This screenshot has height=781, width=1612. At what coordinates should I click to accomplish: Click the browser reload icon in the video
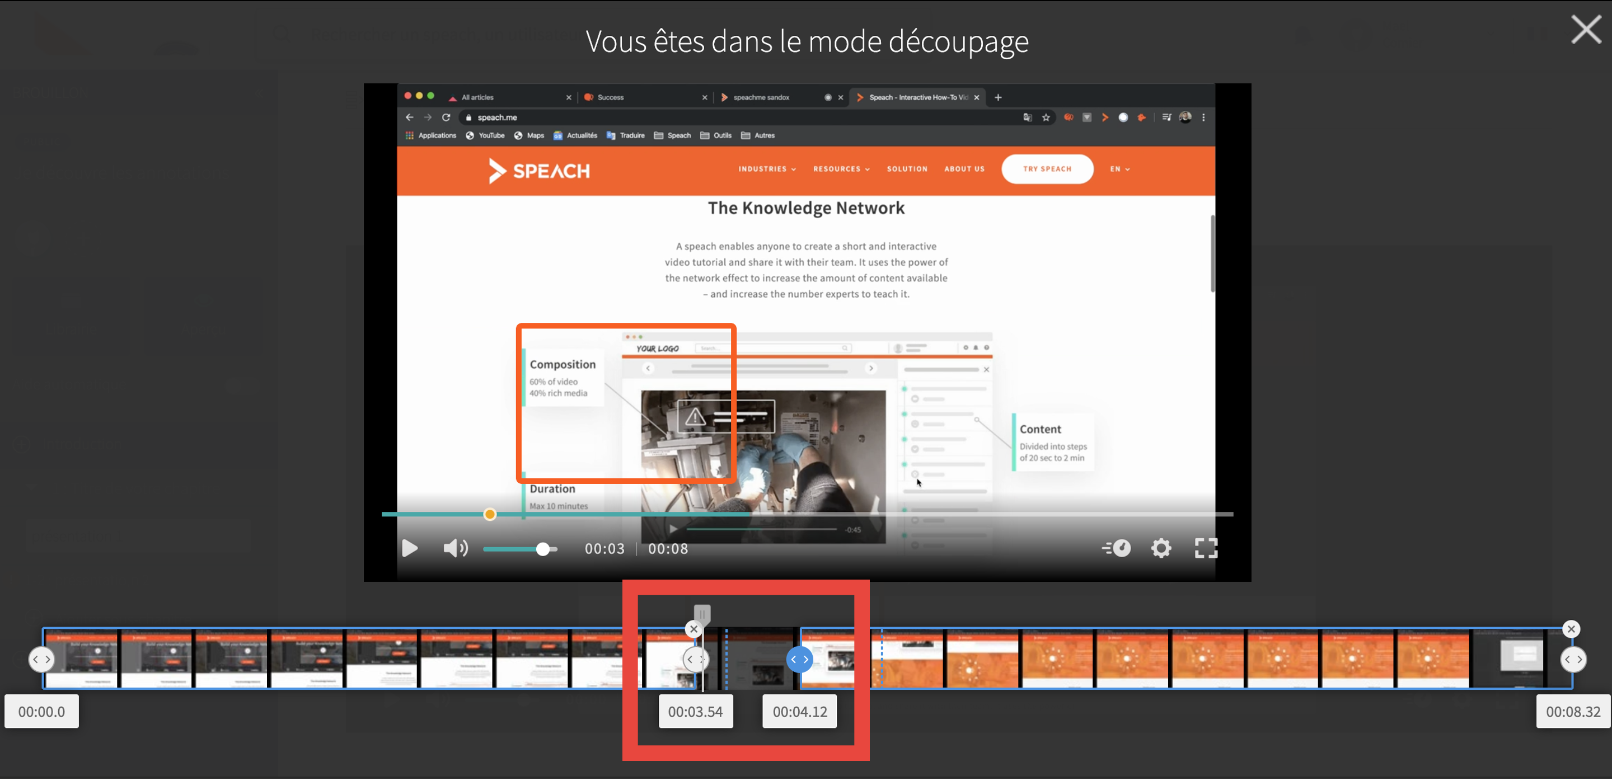(x=446, y=117)
